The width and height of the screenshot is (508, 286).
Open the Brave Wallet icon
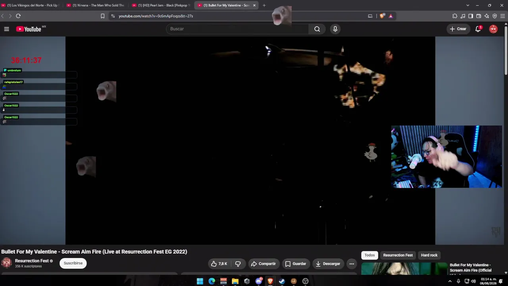pos(479,16)
